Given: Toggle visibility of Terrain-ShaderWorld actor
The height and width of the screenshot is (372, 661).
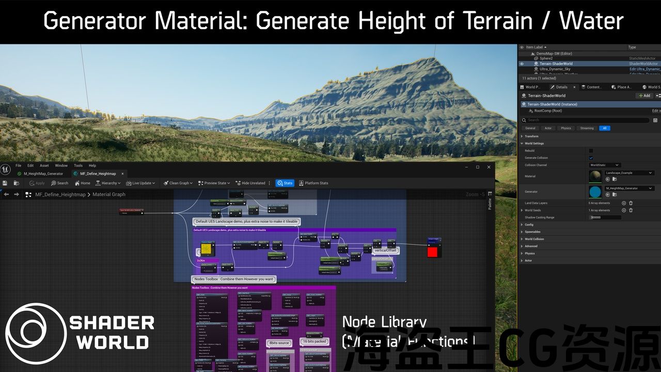Looking at the screenshot, I should click(522, 64).
